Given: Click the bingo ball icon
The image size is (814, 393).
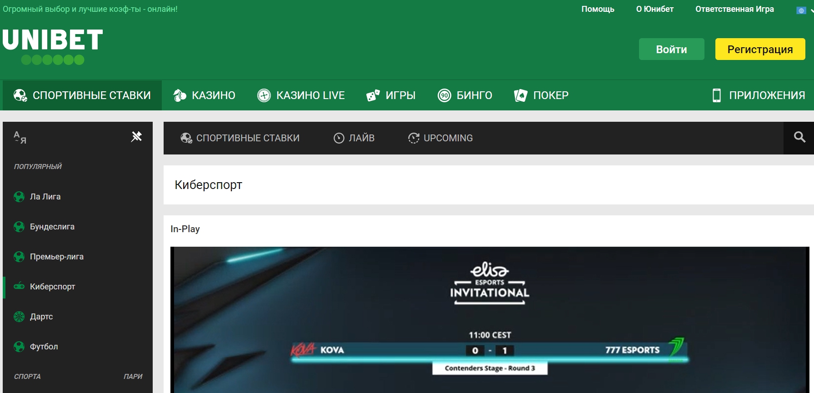Looking at the screenshot, I should click(444, 95).
